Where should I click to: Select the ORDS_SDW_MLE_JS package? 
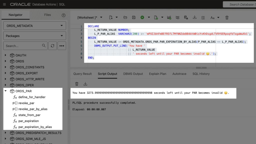[x=30, y=139]
